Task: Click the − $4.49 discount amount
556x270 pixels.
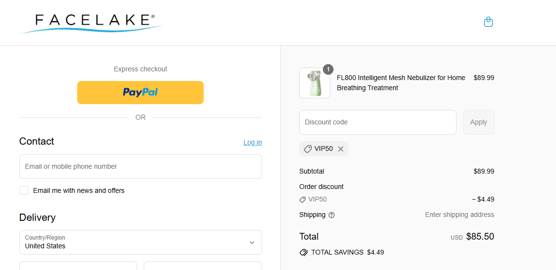Action: point(483,199)
